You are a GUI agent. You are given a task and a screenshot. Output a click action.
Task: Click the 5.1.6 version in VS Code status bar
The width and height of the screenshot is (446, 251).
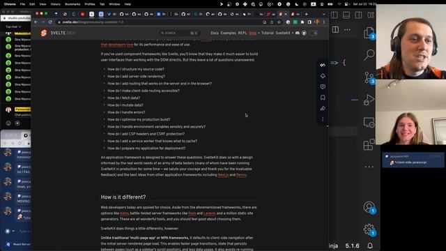coord(352,245)
